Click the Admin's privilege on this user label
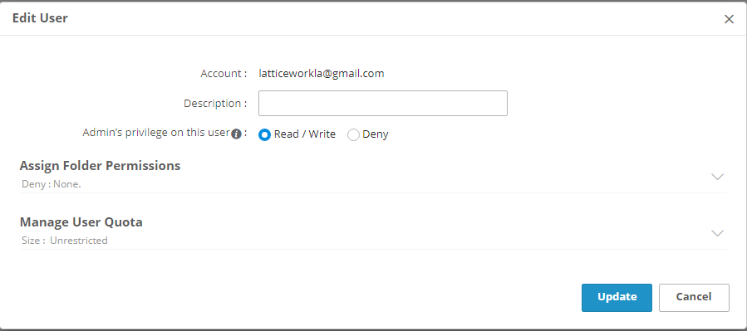The image size is (747, 331). tap(156, 133)
